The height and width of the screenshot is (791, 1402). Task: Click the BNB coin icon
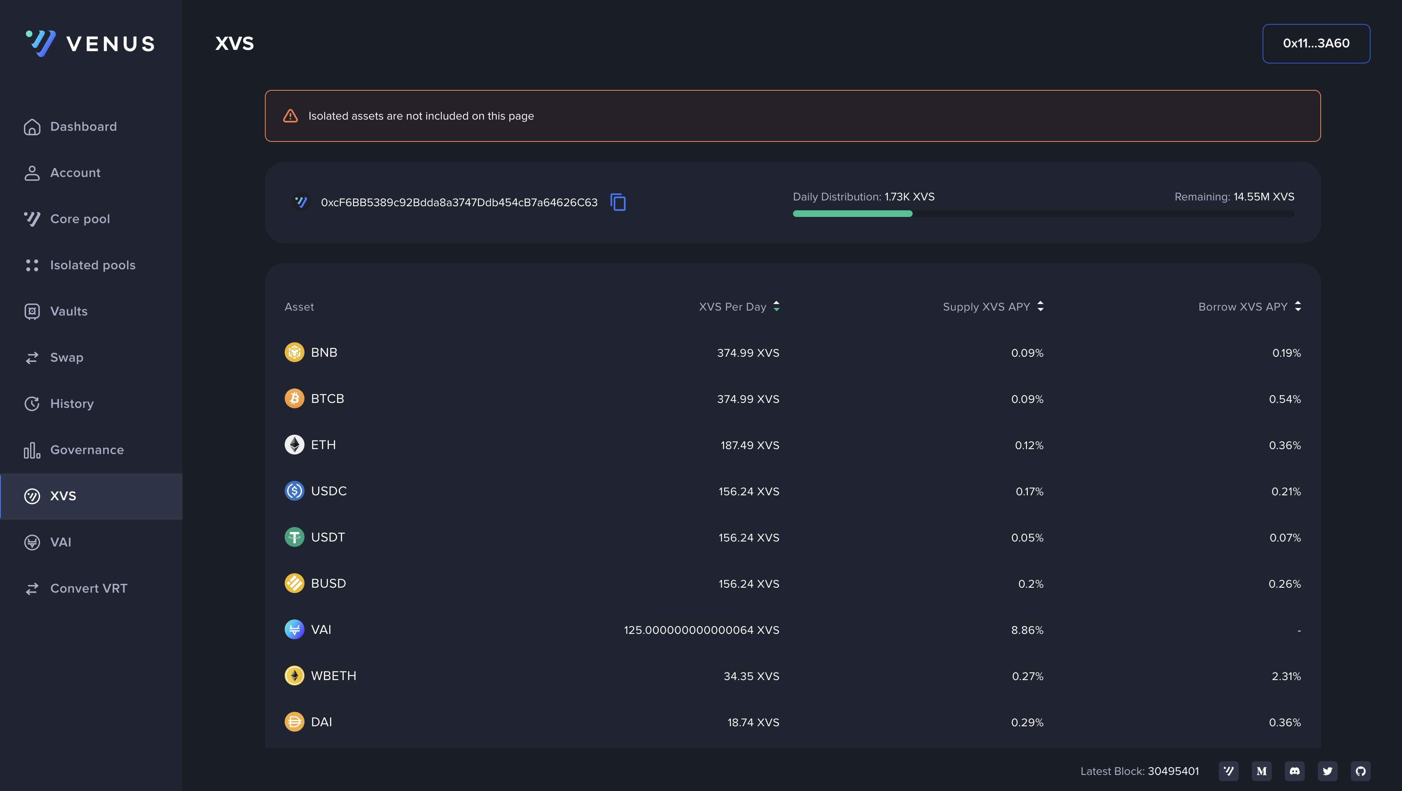click(295, 352)
